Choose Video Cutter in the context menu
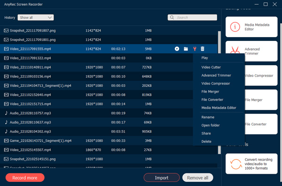Viewport: 282px width, 186px height. 211,67
